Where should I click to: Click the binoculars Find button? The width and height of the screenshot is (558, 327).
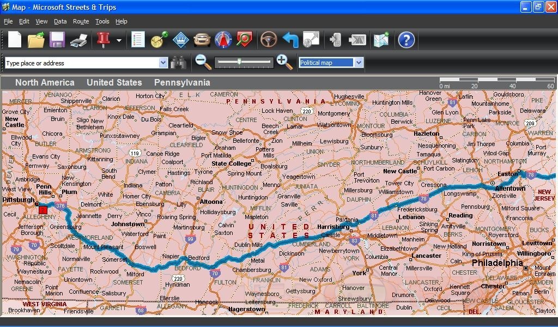(178, 63)
